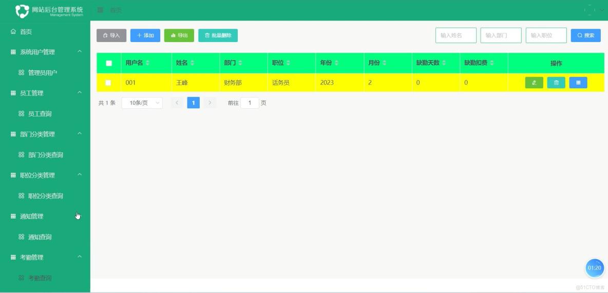This screenshot has width=608, height=293.
Task: Open 管理员用户 submenu item
Action: point(45,72)
